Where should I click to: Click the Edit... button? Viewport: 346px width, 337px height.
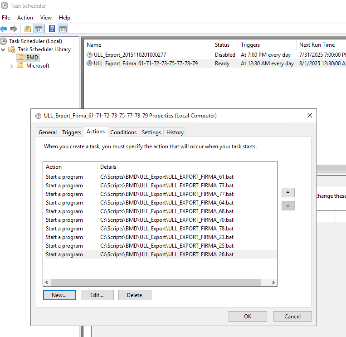(97, 295)
